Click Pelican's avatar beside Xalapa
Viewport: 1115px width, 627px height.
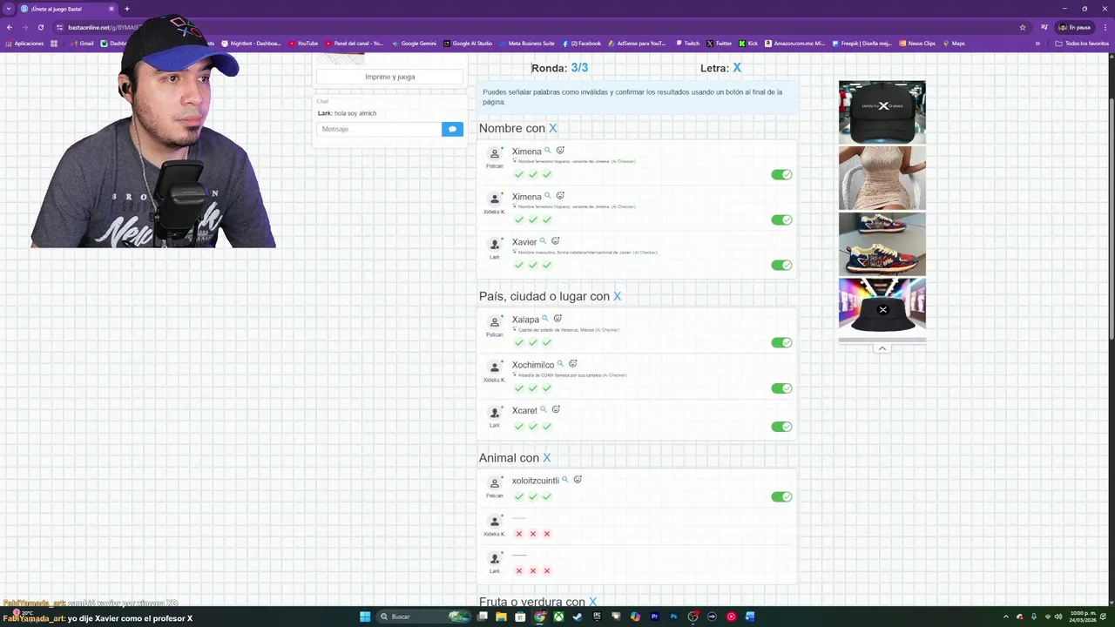(495, 323)
